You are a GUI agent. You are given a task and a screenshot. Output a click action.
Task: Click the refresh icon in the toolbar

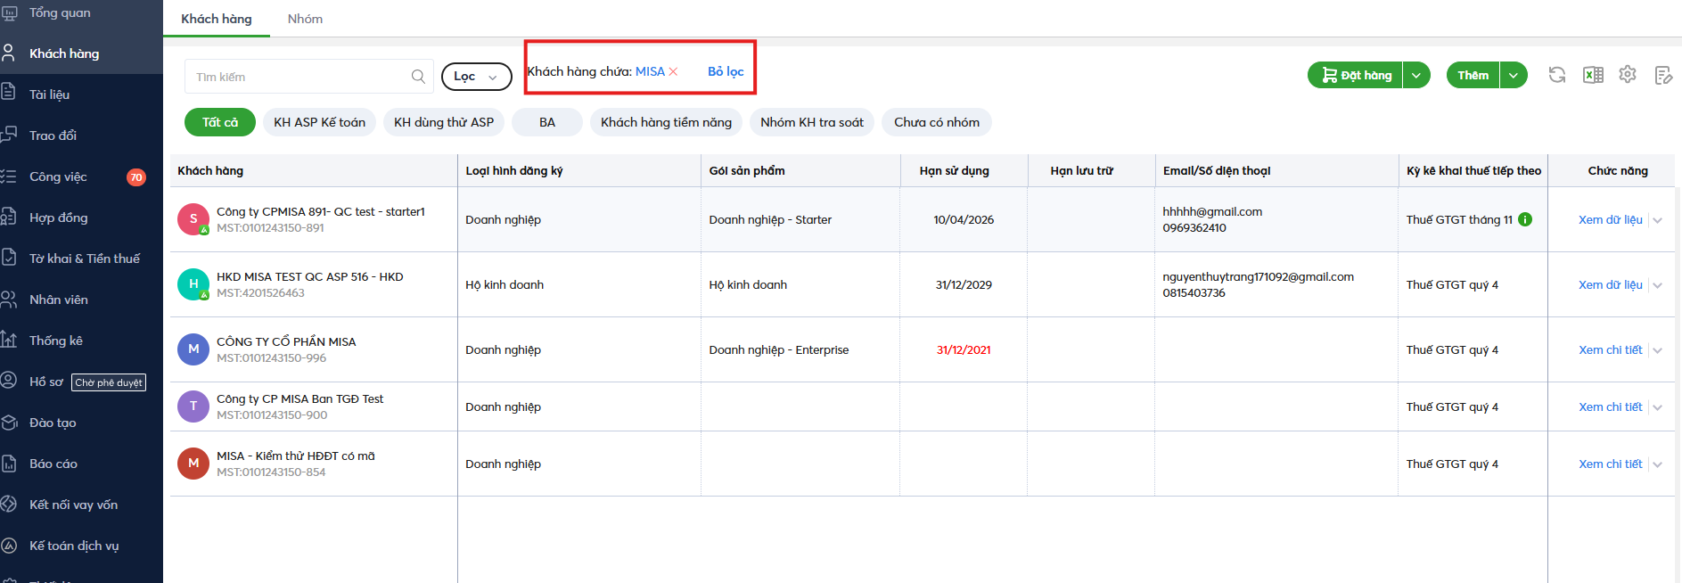(1556, 75)
